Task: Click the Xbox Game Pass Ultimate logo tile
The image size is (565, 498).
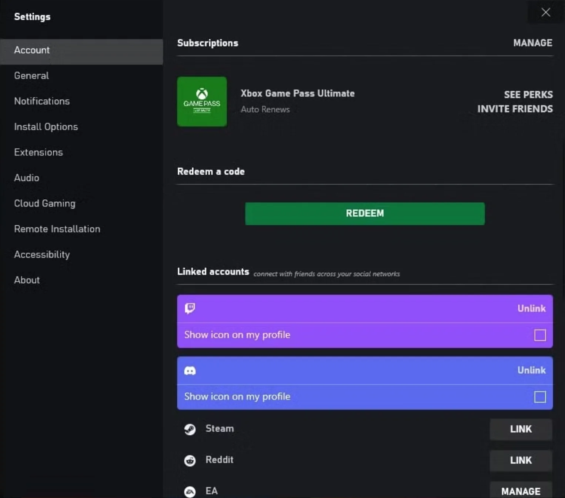Action: (202, 102)
